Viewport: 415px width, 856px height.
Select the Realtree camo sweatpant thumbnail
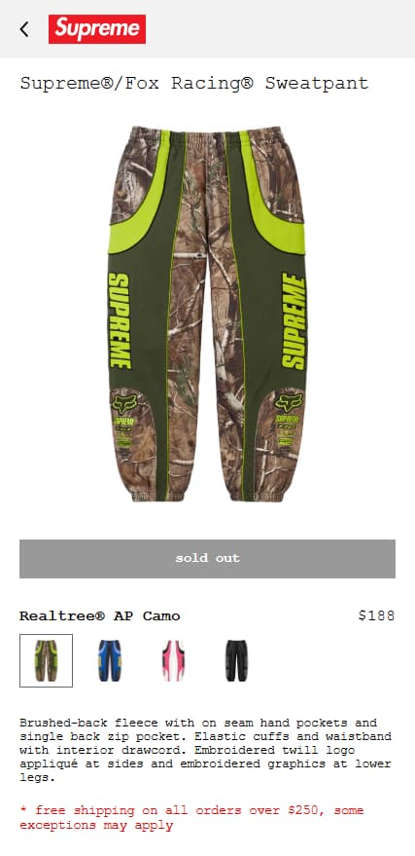47,660
